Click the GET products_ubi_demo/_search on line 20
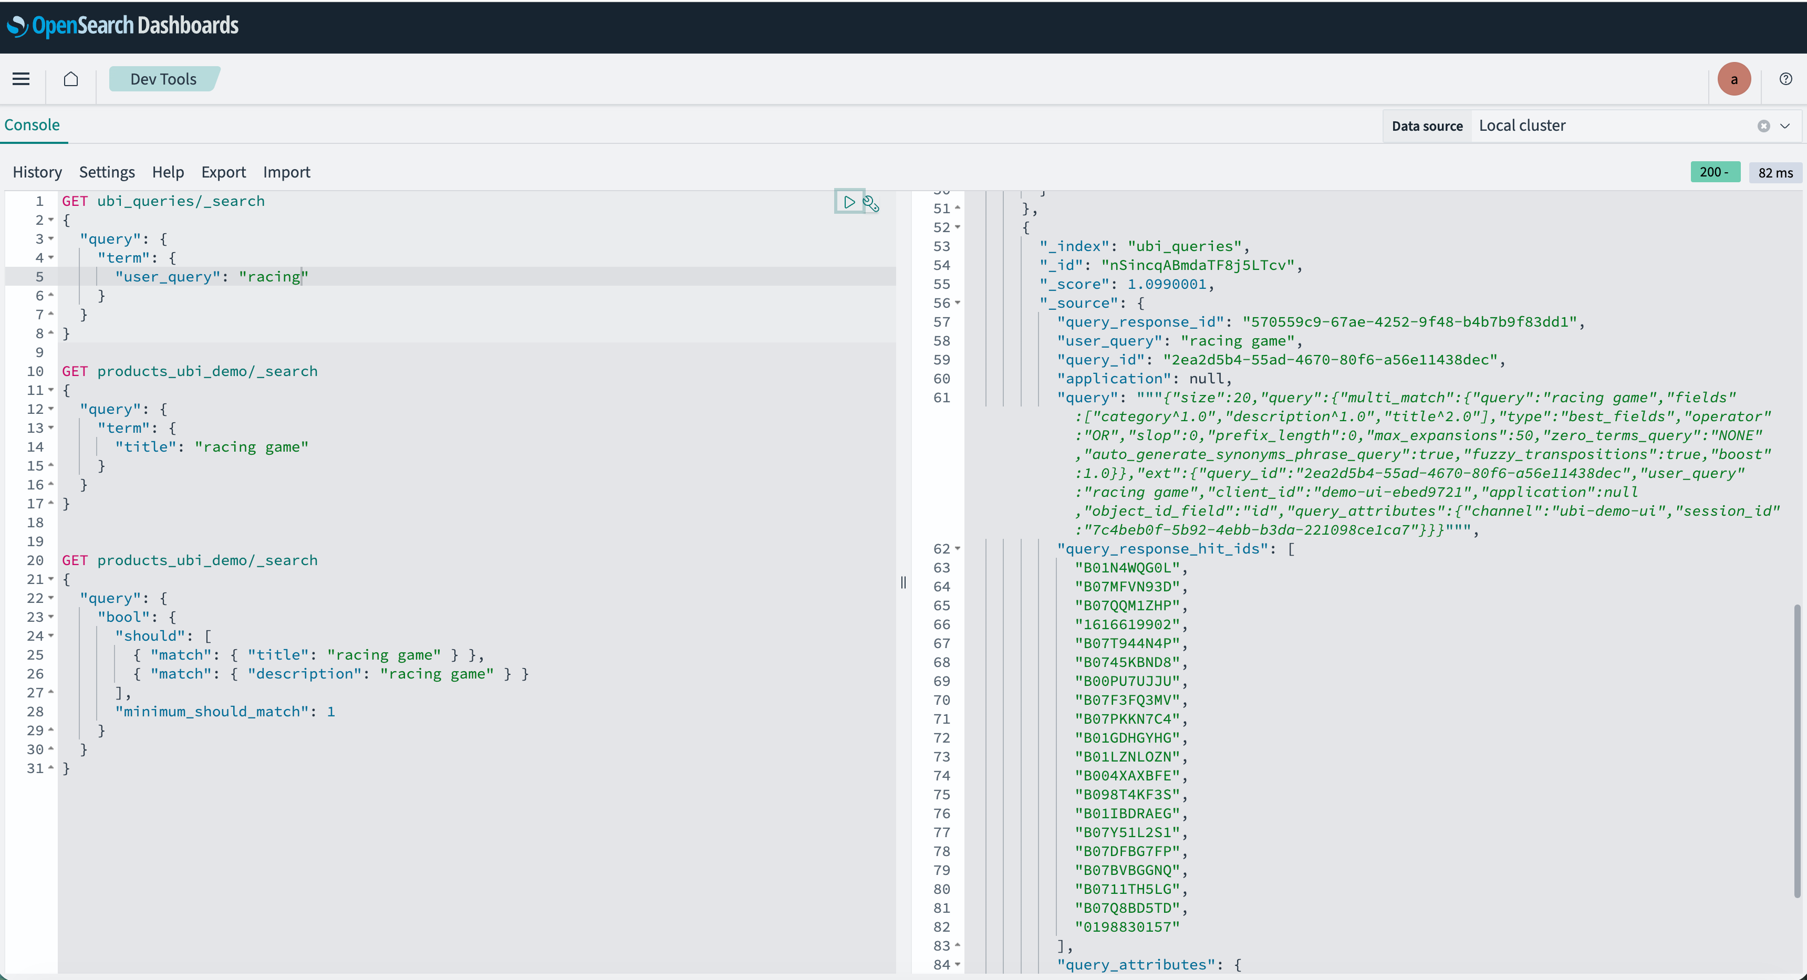1807x980 pixels. click(190, 560)
